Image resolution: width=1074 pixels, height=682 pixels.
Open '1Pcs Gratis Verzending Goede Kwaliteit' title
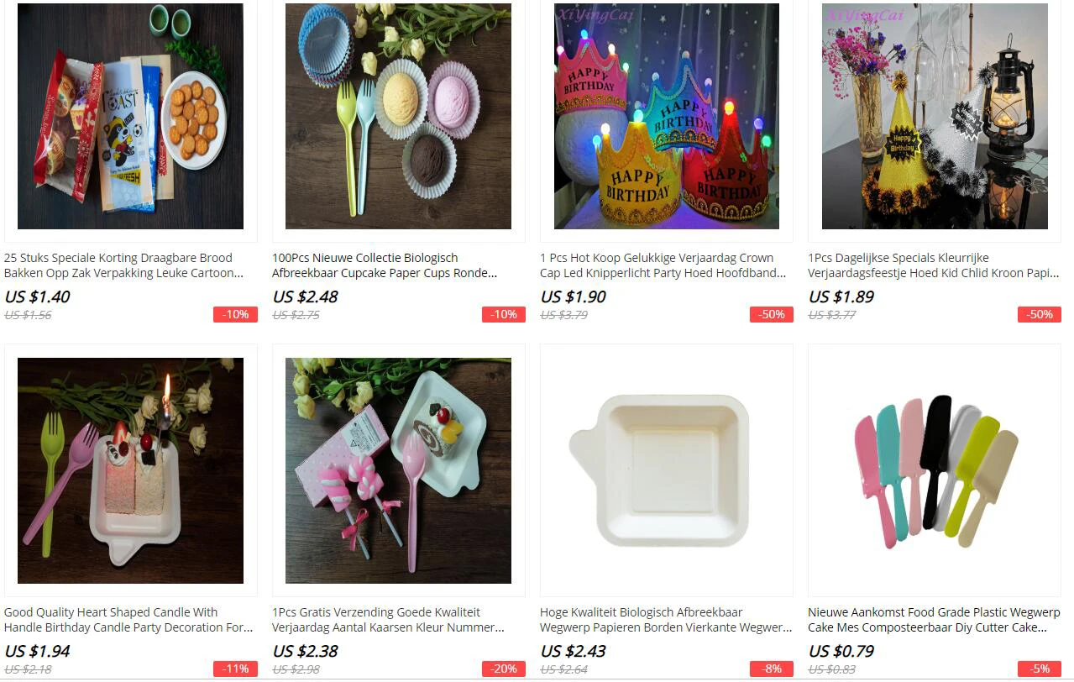click(x=389, y=620)
